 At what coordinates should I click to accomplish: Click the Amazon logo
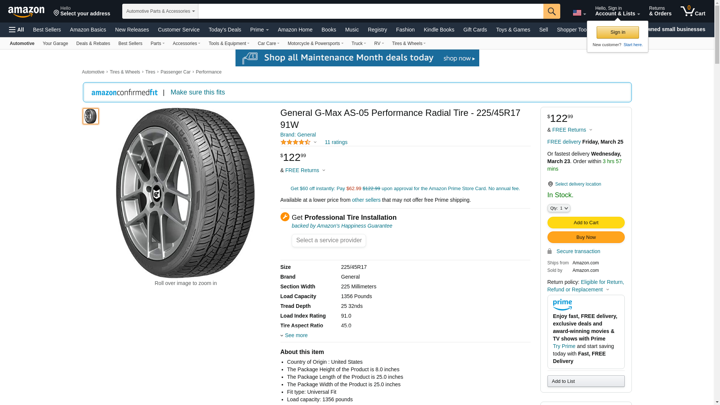click(x=26, y=12)
